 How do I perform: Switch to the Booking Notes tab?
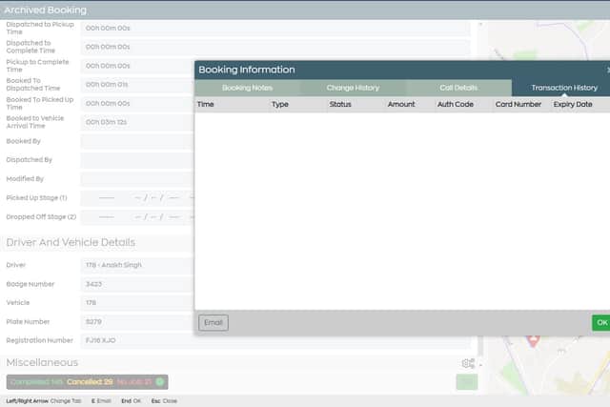tap(247, 88)
